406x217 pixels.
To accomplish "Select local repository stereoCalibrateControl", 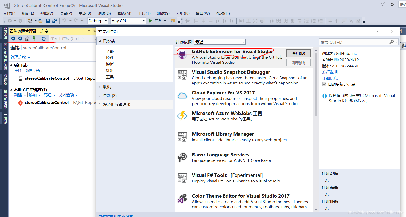I will 47,103.
